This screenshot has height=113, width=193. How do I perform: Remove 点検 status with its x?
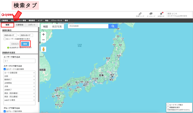(x=34, y=86)
